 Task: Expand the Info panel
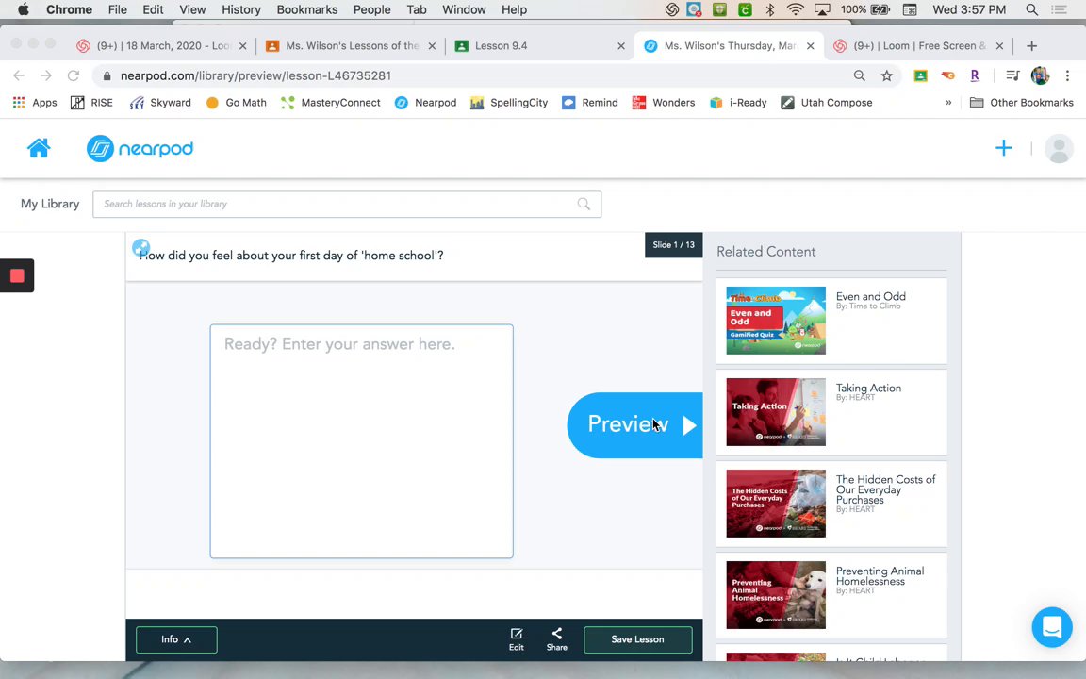(x=176, y=639)
